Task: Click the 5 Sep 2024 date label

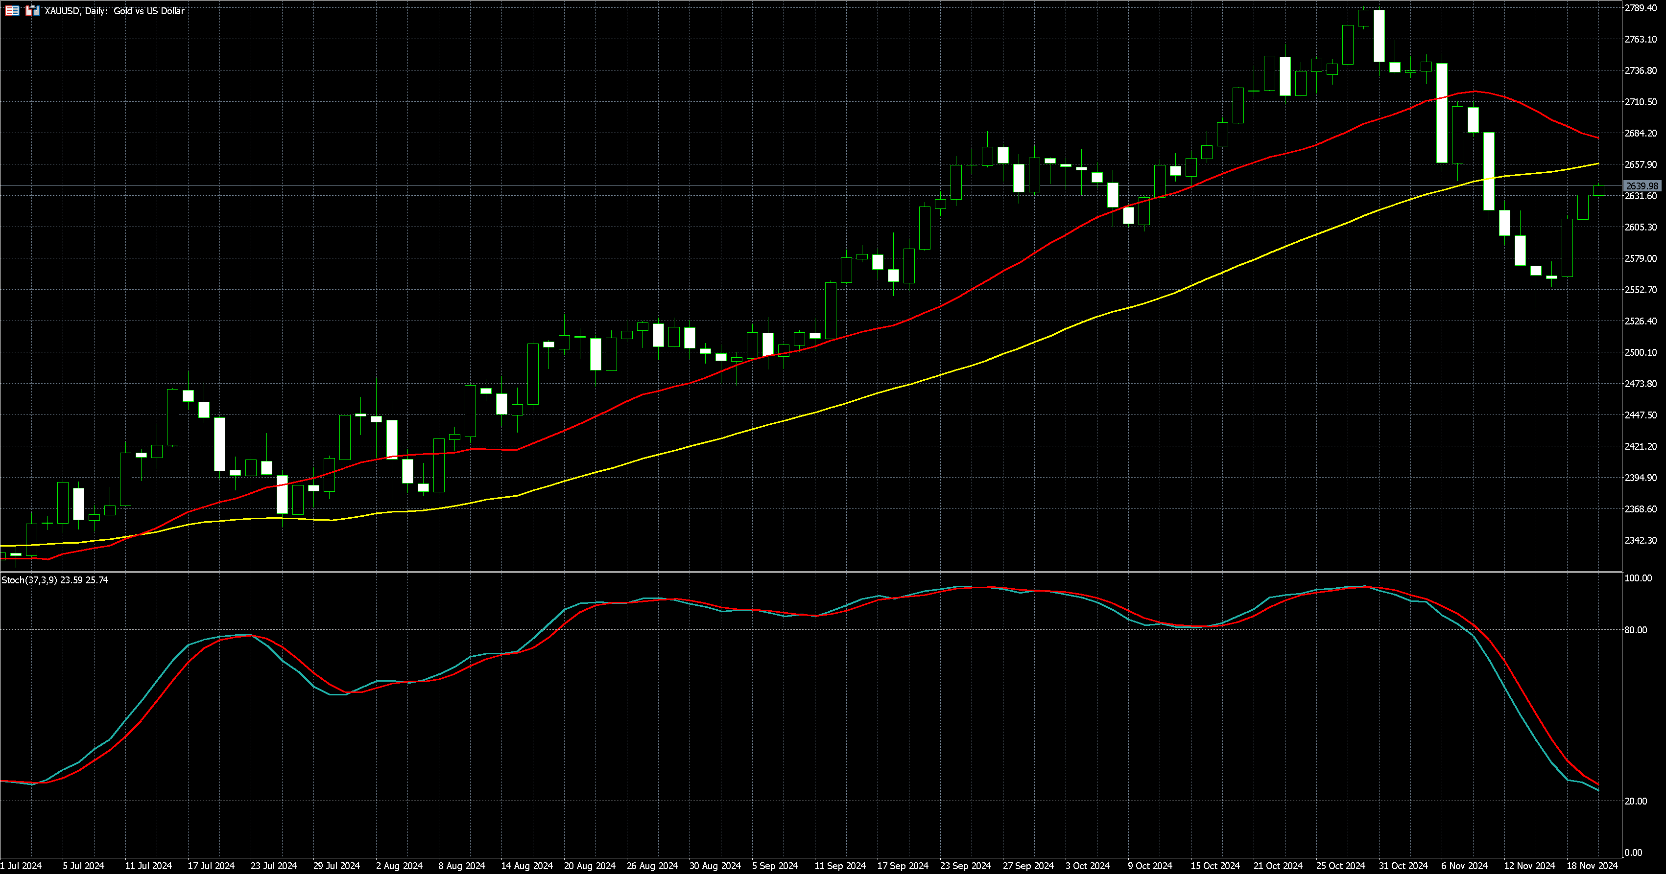Action: pos(775,866)
